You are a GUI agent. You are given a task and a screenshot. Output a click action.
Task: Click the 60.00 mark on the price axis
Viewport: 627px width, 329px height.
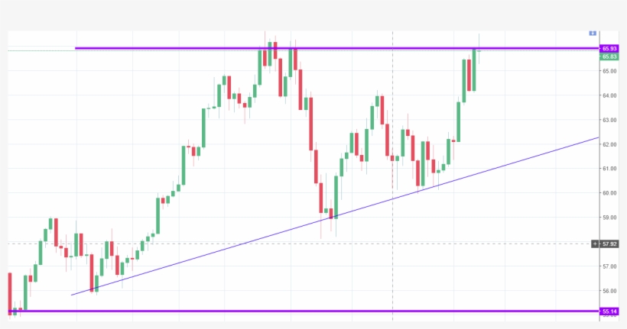(x=609, y=193)
